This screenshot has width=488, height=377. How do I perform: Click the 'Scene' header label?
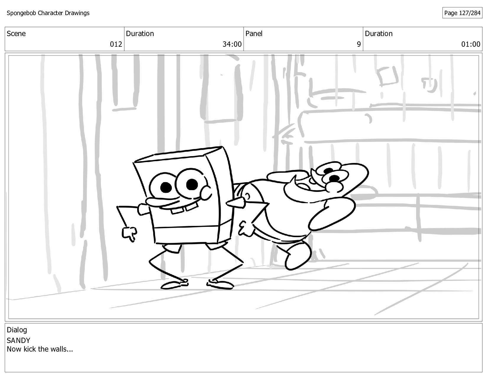tap(16, 34)
